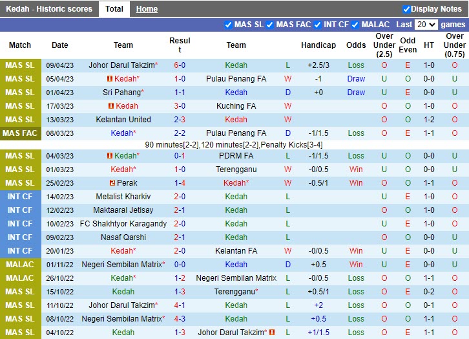Open Terengganu team on 01/03/23 row
This screenshot has width=469, height=339.
[x=236, y=169]
